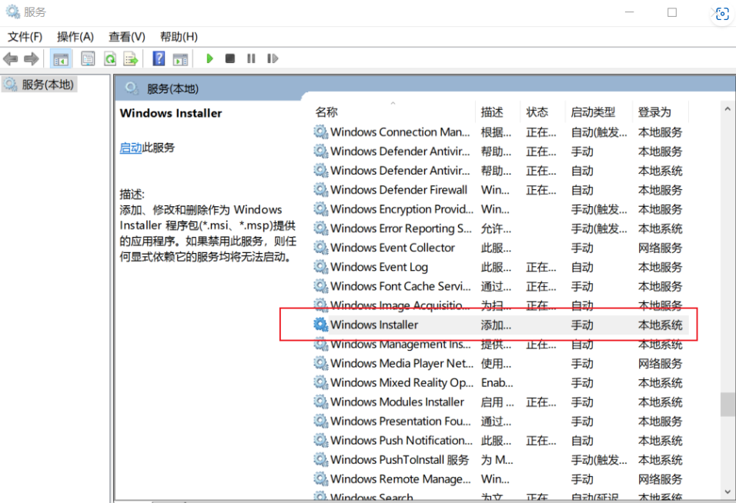Click the Back arrow toolbar icon

[10, 58]
